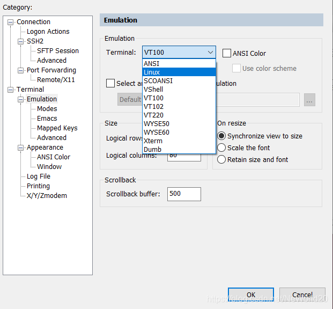Confirm settings with OK

point(251,295)
